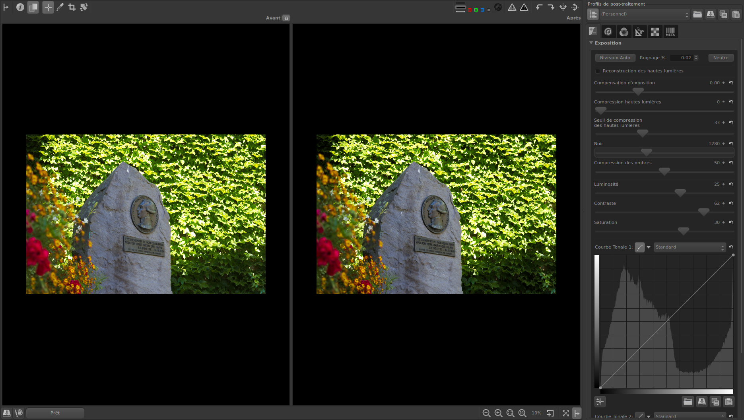Open the image info overlay icon

point(20,7)
